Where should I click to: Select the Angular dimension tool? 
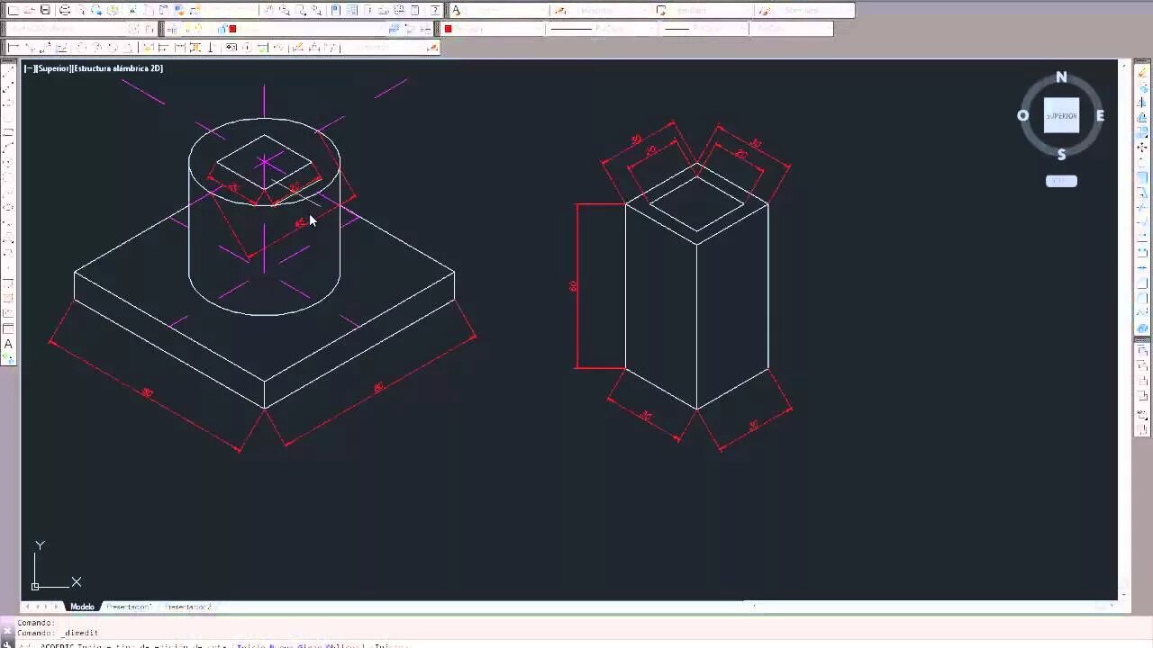[129, 47]
